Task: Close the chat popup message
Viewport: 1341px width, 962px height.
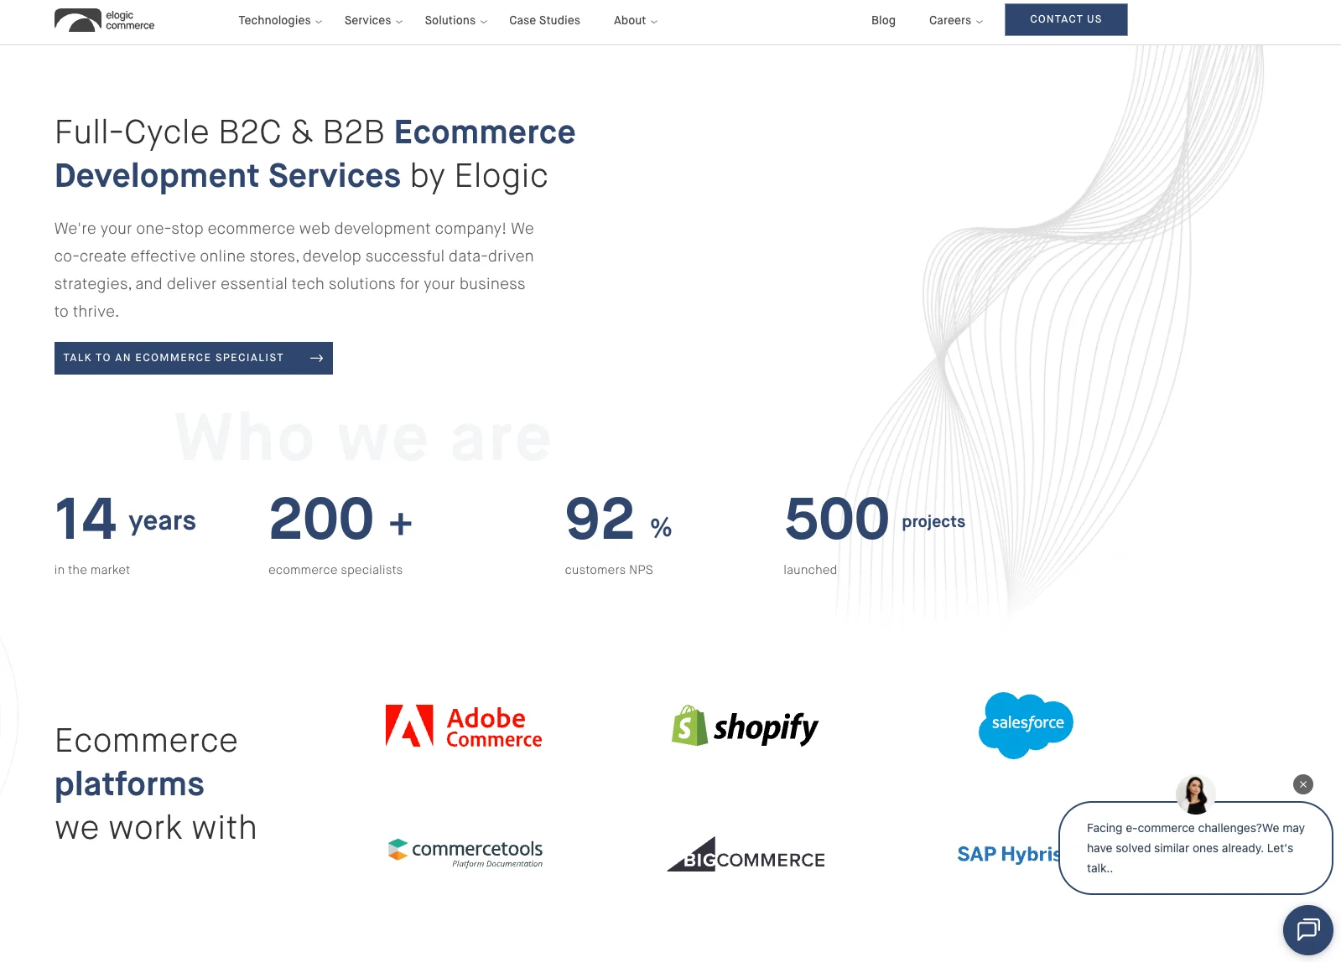Action: (1302, 784)
